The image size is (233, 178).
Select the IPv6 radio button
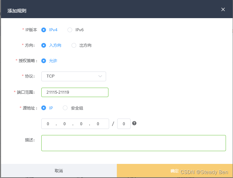[x=70, y=30]
